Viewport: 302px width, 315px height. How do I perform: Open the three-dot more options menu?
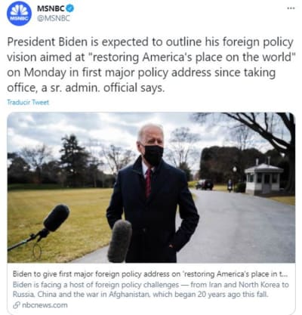coord(291,8)
